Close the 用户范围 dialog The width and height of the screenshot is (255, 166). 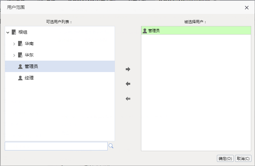pyautogui.click(x=247, y=8)
